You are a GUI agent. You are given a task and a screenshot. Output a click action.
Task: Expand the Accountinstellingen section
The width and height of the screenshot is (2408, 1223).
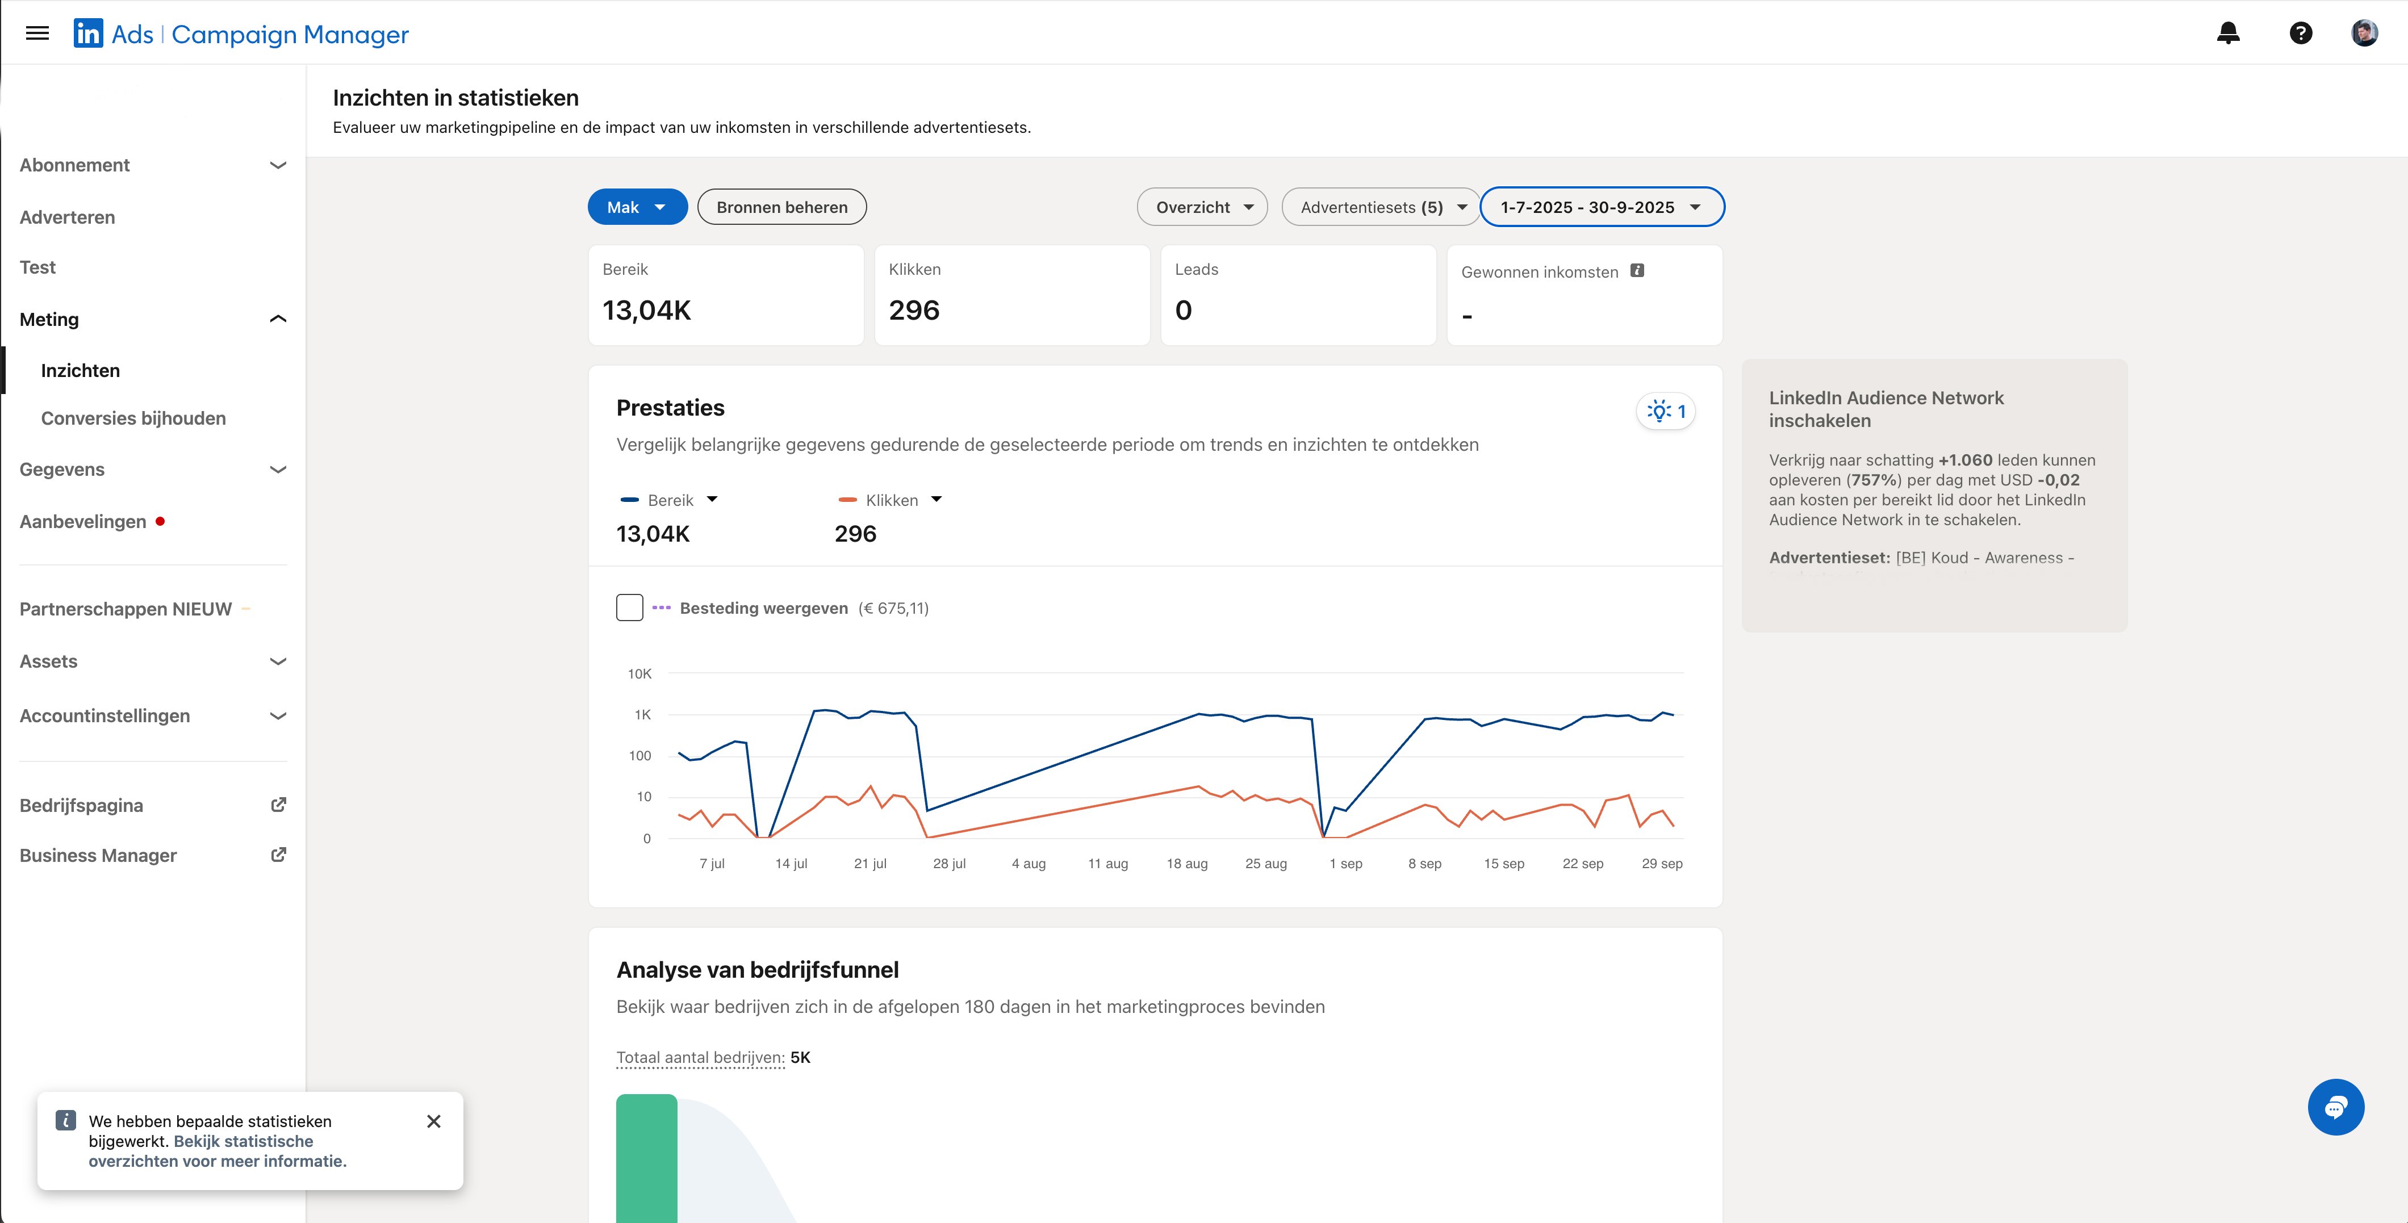pyautogui.click(x=277, y=715)
